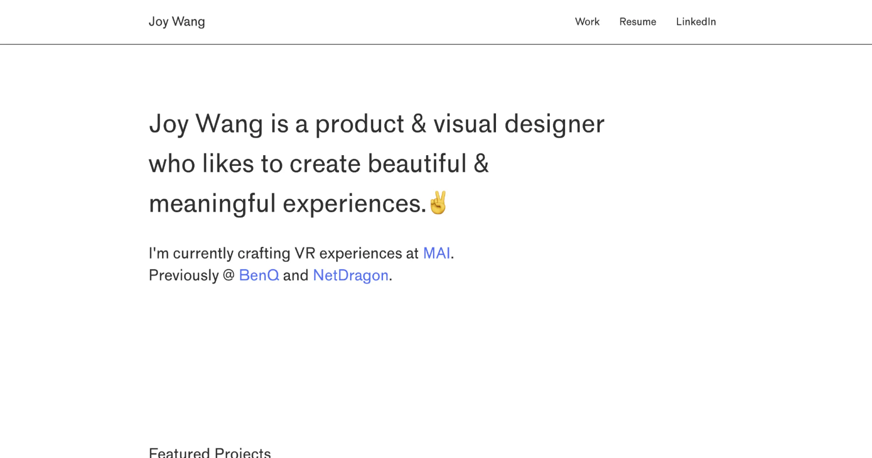Image resolution: width=872 pixels, height=458 pixels.
Task: Navigate home via the Joy Wang wordmark
Action: tap(177, 22)
